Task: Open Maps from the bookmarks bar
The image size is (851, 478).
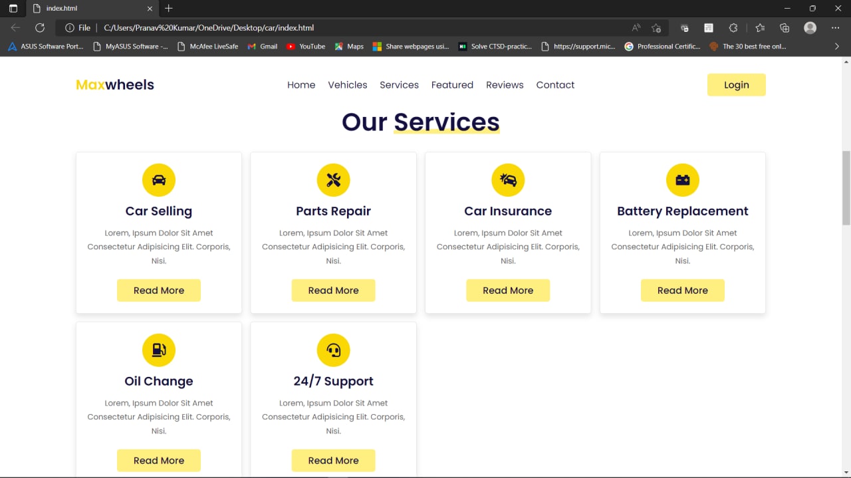Action: tap(348, 46)
